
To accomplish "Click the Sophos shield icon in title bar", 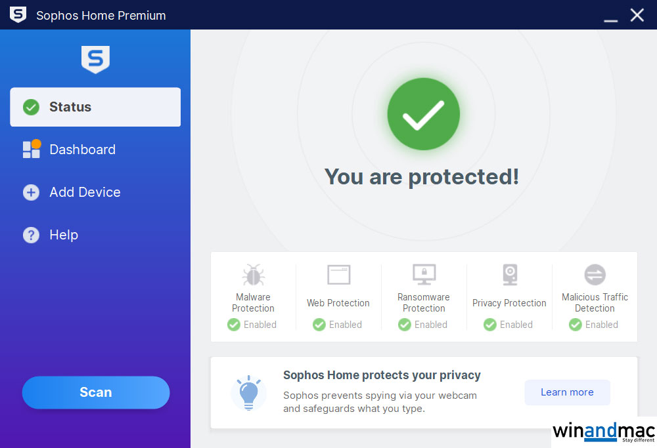I will click(18, 14).
